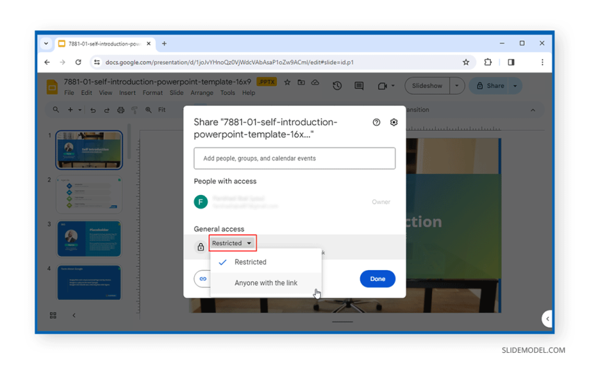Collapse the toolbar with up chevron
This screenshot has height=365, width=589.
[533, 110]
